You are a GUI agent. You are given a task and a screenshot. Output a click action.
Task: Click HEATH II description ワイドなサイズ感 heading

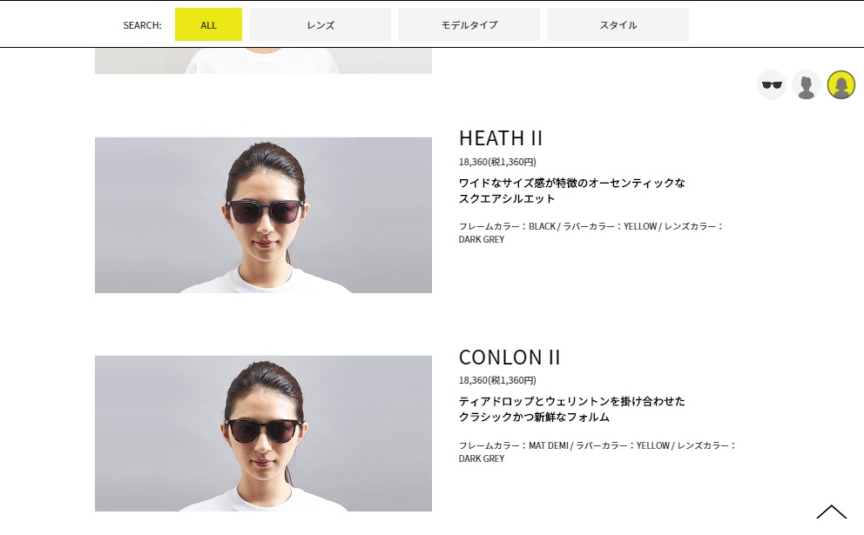point(572,191)
